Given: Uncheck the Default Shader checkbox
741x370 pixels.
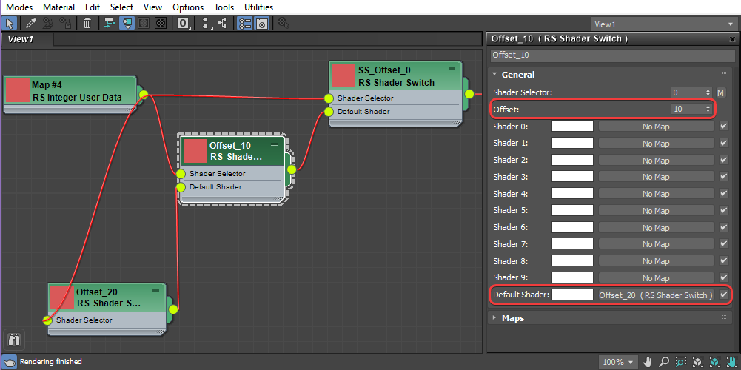Looking at the screenshot, I should [x=723, y=295].
